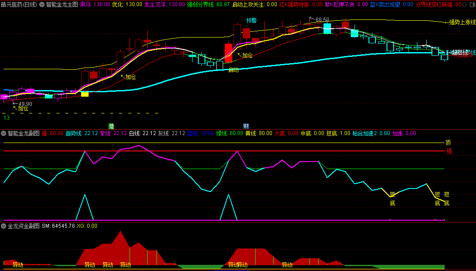Click the red 强 label beside red line
This screenshot has width=476, height=271.
449,151
